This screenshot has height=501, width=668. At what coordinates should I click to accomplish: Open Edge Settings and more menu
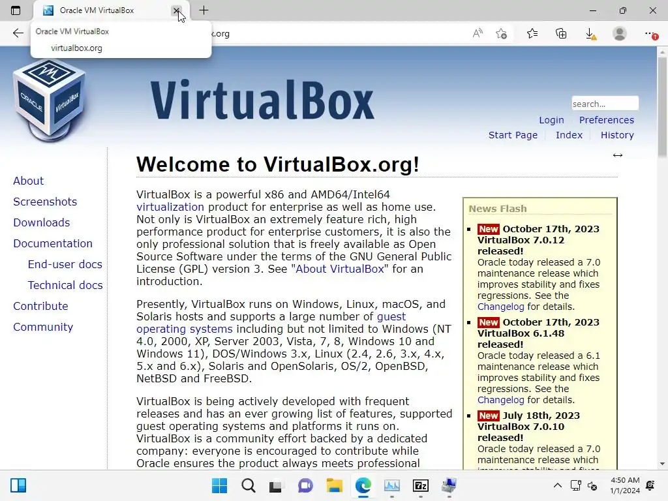[x=650, y=33]
